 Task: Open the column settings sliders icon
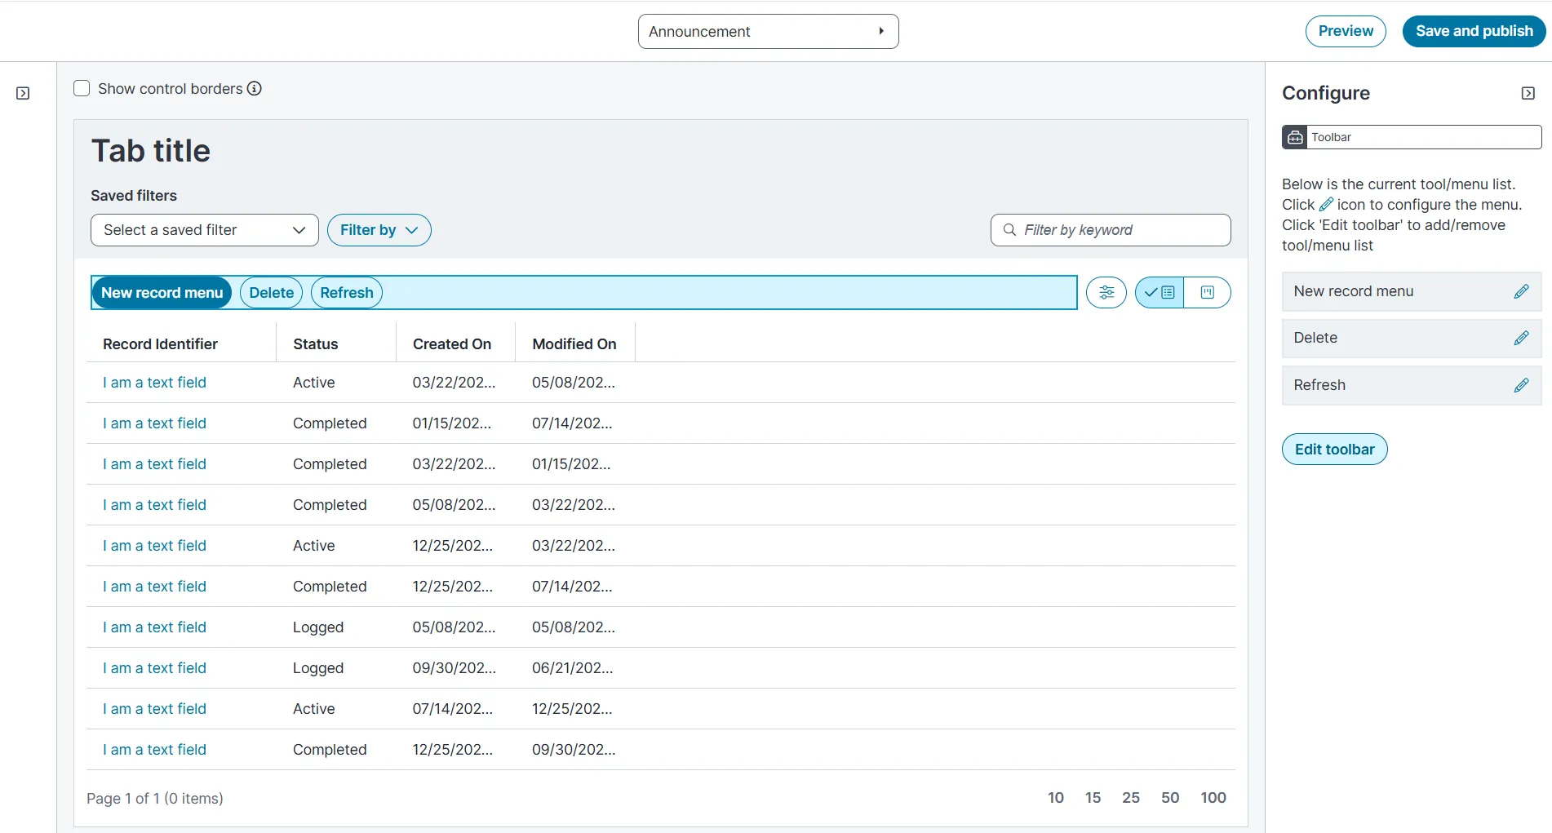(1106, 292)
